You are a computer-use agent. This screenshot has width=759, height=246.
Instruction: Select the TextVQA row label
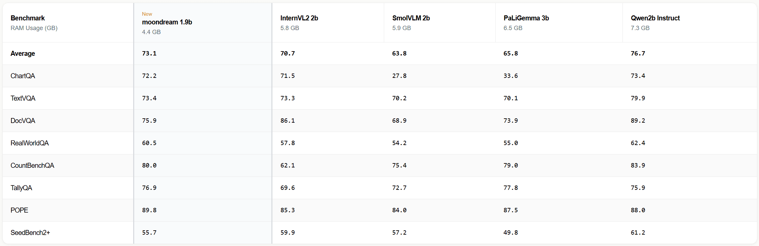(23, 98)
